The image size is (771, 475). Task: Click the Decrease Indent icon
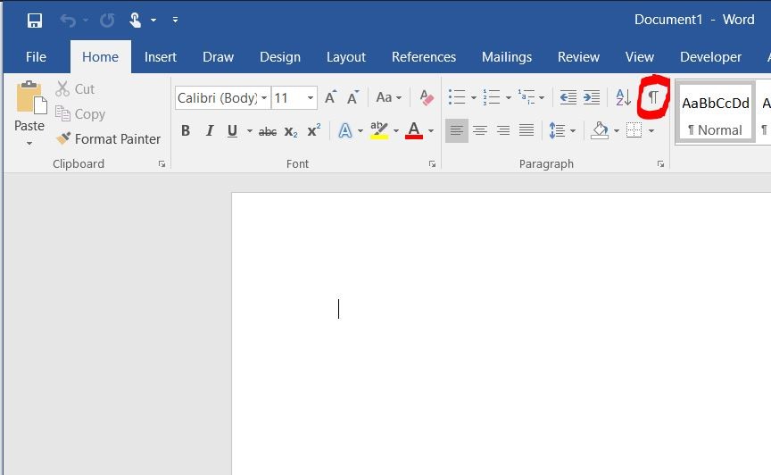point(568,98)
